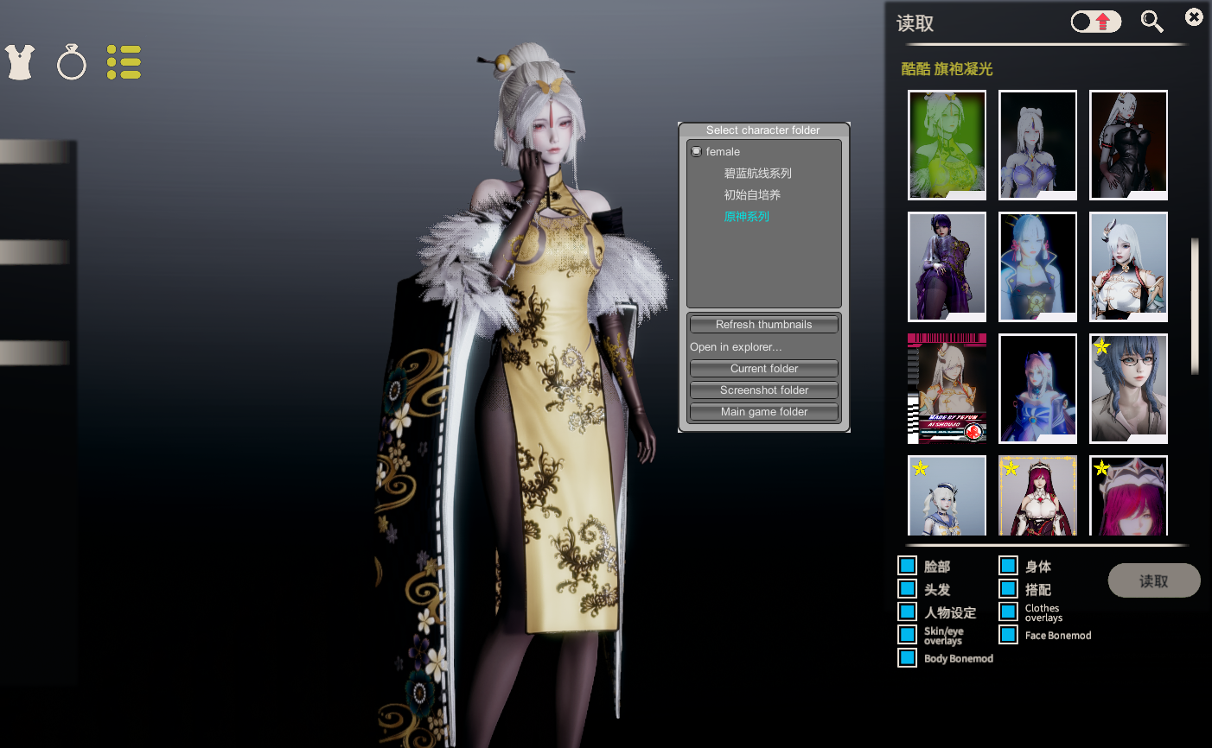The height and width of the screenshot is (748, 1212).
Task: Click the character list scrollbar
Action: click(x=1196, y=307)
